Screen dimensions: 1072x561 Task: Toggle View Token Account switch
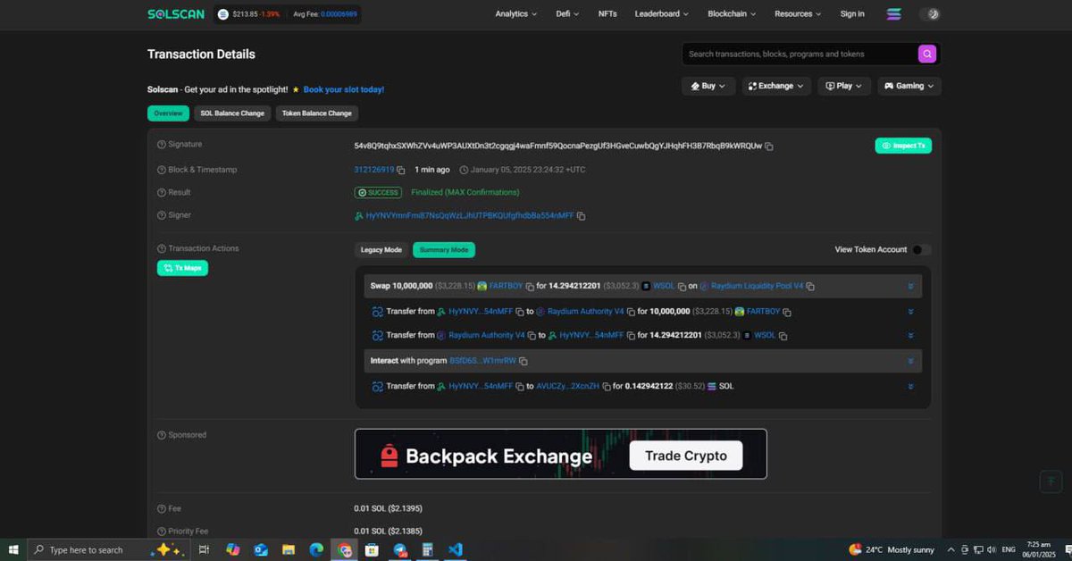(921, 250)
